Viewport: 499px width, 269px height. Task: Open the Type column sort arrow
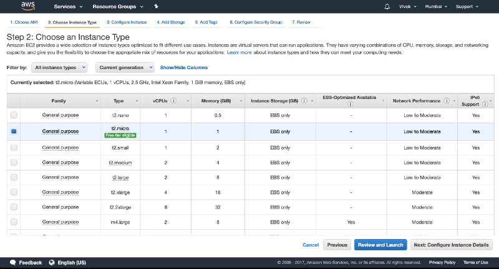[137, 101]
